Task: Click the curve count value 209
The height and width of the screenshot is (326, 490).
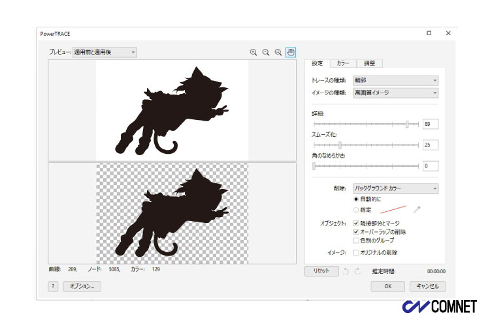Action: coord(73,269)
